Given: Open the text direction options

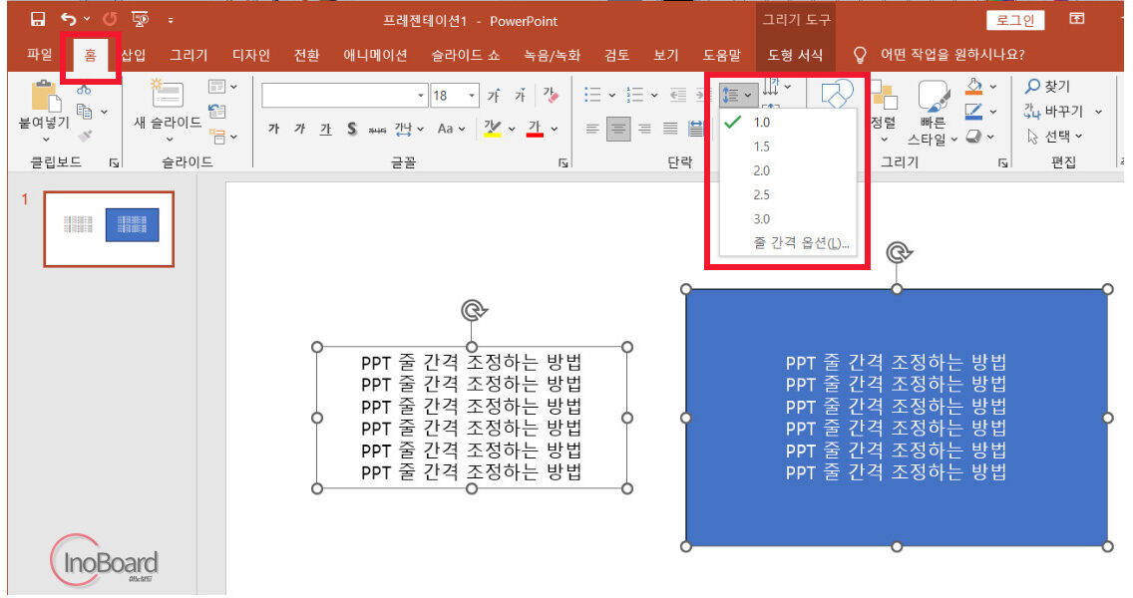Looking at the screenshot, I should click(x=777, y=88).
